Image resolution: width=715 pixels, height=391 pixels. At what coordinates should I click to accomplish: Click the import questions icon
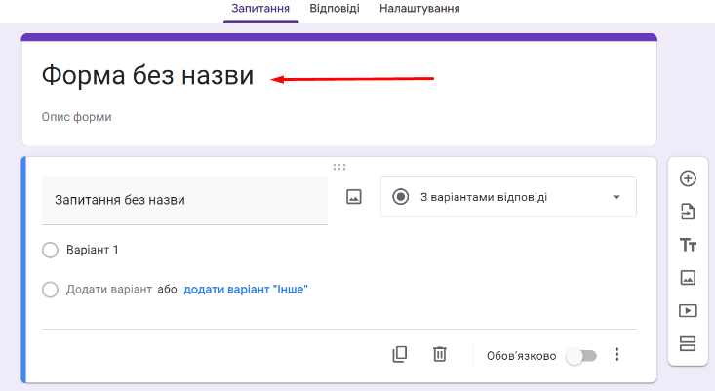688,212
